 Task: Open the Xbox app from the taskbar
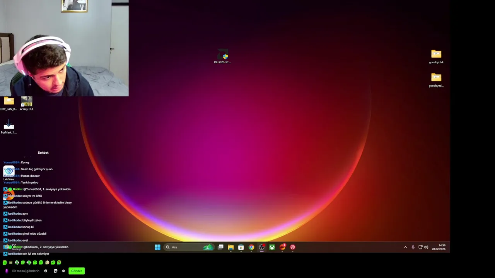click(272, 247)
